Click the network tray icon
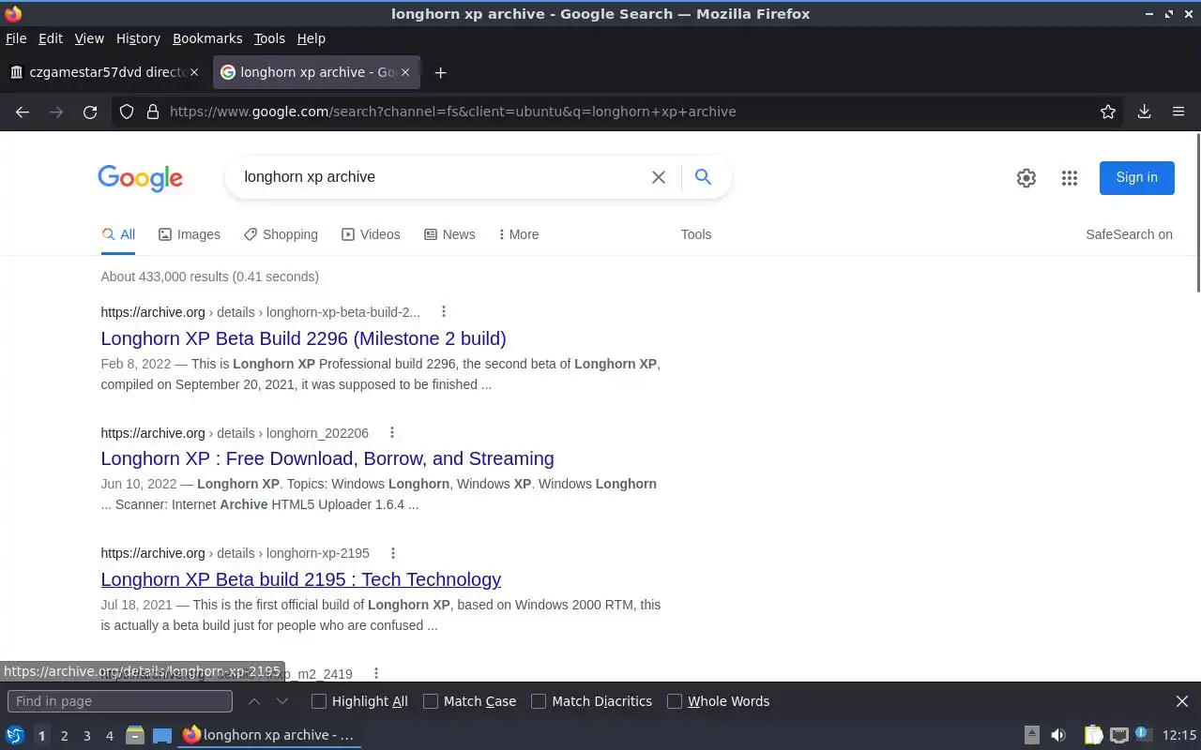 [1118, 735]
